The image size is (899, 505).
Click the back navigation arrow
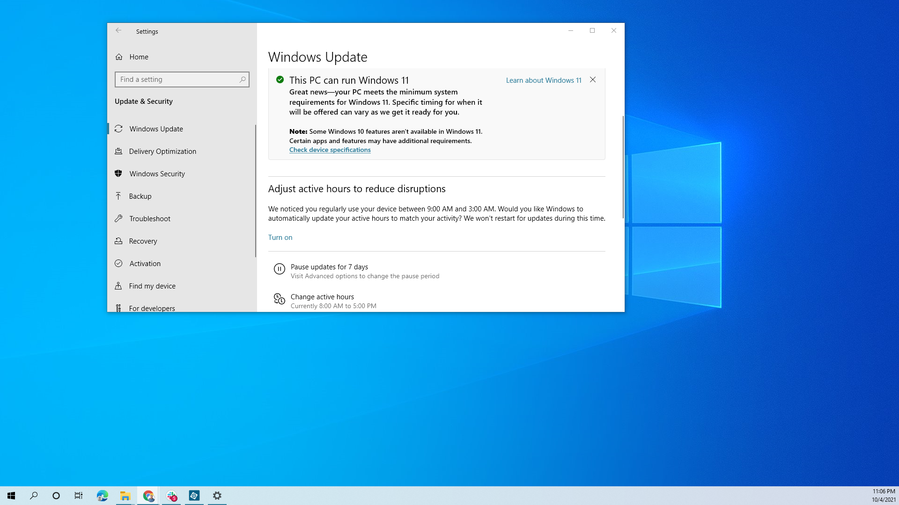(x=118, y=31)
